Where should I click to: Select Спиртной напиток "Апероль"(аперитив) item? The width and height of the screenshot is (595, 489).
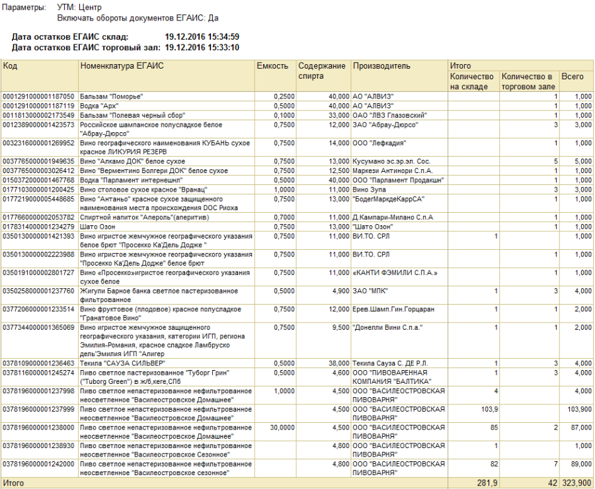[145, 217]
